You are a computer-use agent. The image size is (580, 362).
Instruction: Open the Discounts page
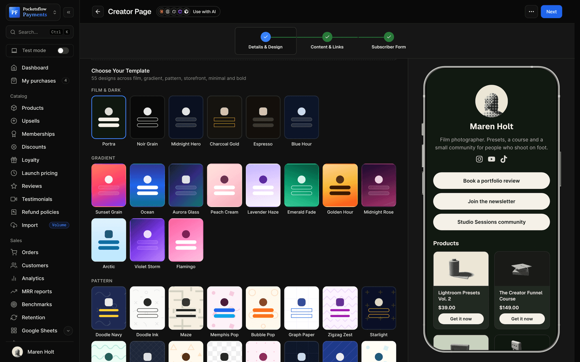40,147
